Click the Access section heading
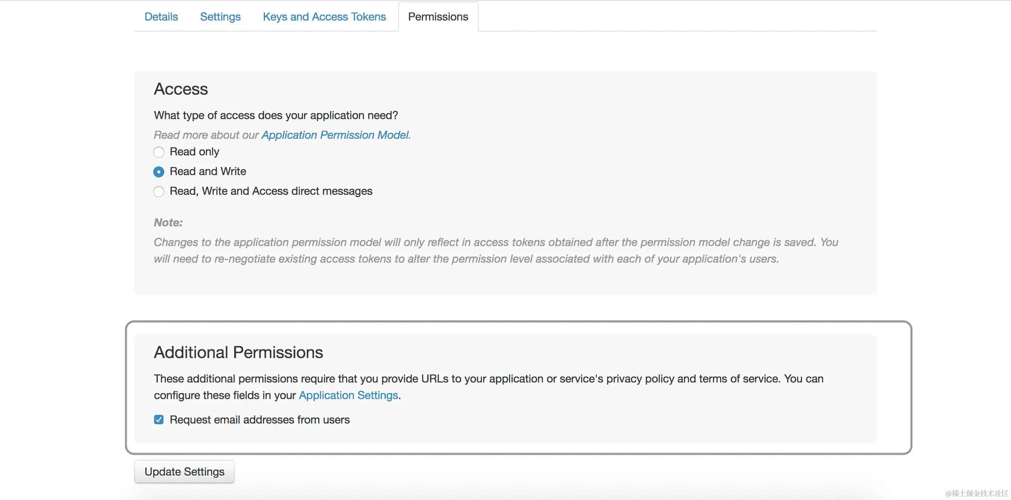This screenshot has height=500, width=1011. [181, 89]
